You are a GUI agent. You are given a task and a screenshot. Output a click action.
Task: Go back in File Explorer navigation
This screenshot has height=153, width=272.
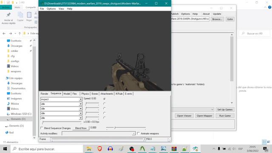coord(4,34)
